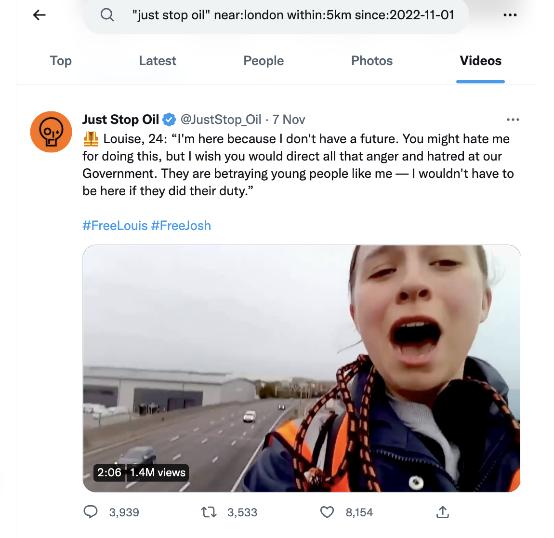The height and width of the screenshot is (538, 554).
Task: Click the Just Stop Oil display name
Action: 120,120
